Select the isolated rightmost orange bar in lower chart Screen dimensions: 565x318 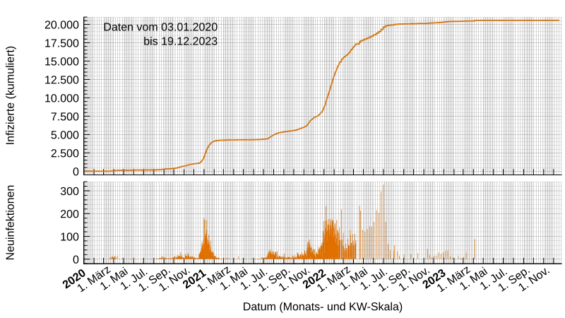coord(475,249)
